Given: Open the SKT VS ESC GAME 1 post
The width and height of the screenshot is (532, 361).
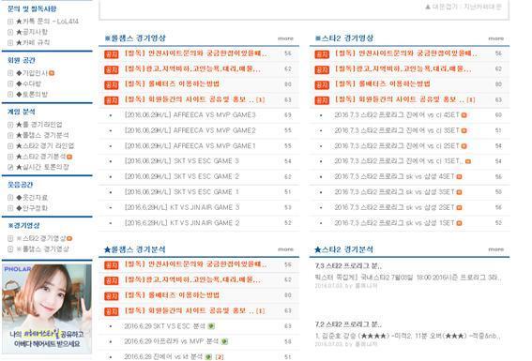Looking at the screenshot, I should (x=182, y=192).
